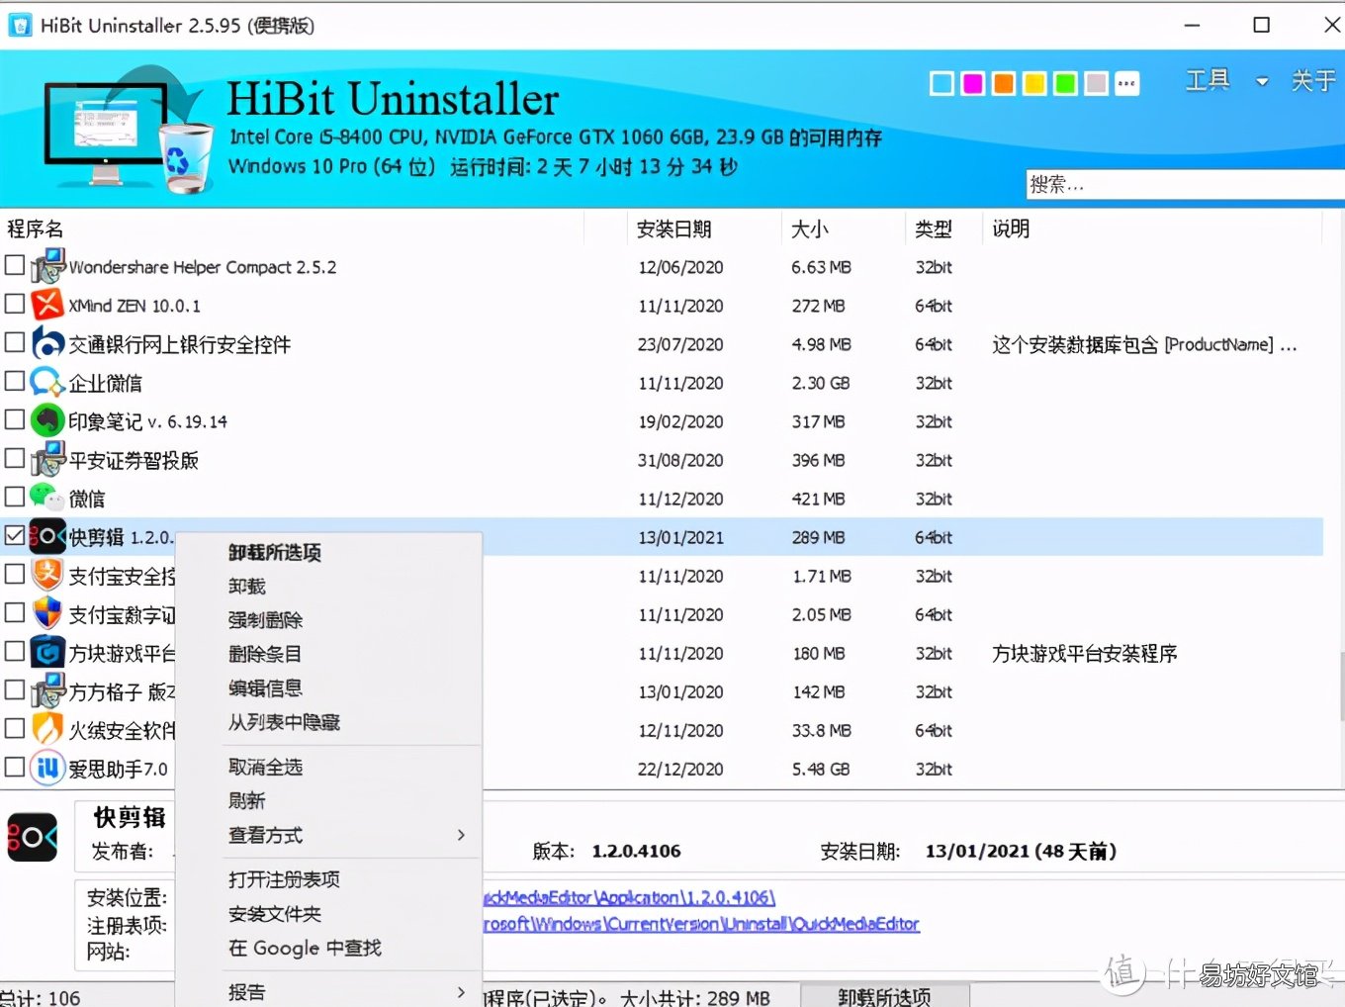
Task: Open the Uninstall registry key link
Action: [x=701, y=924]
